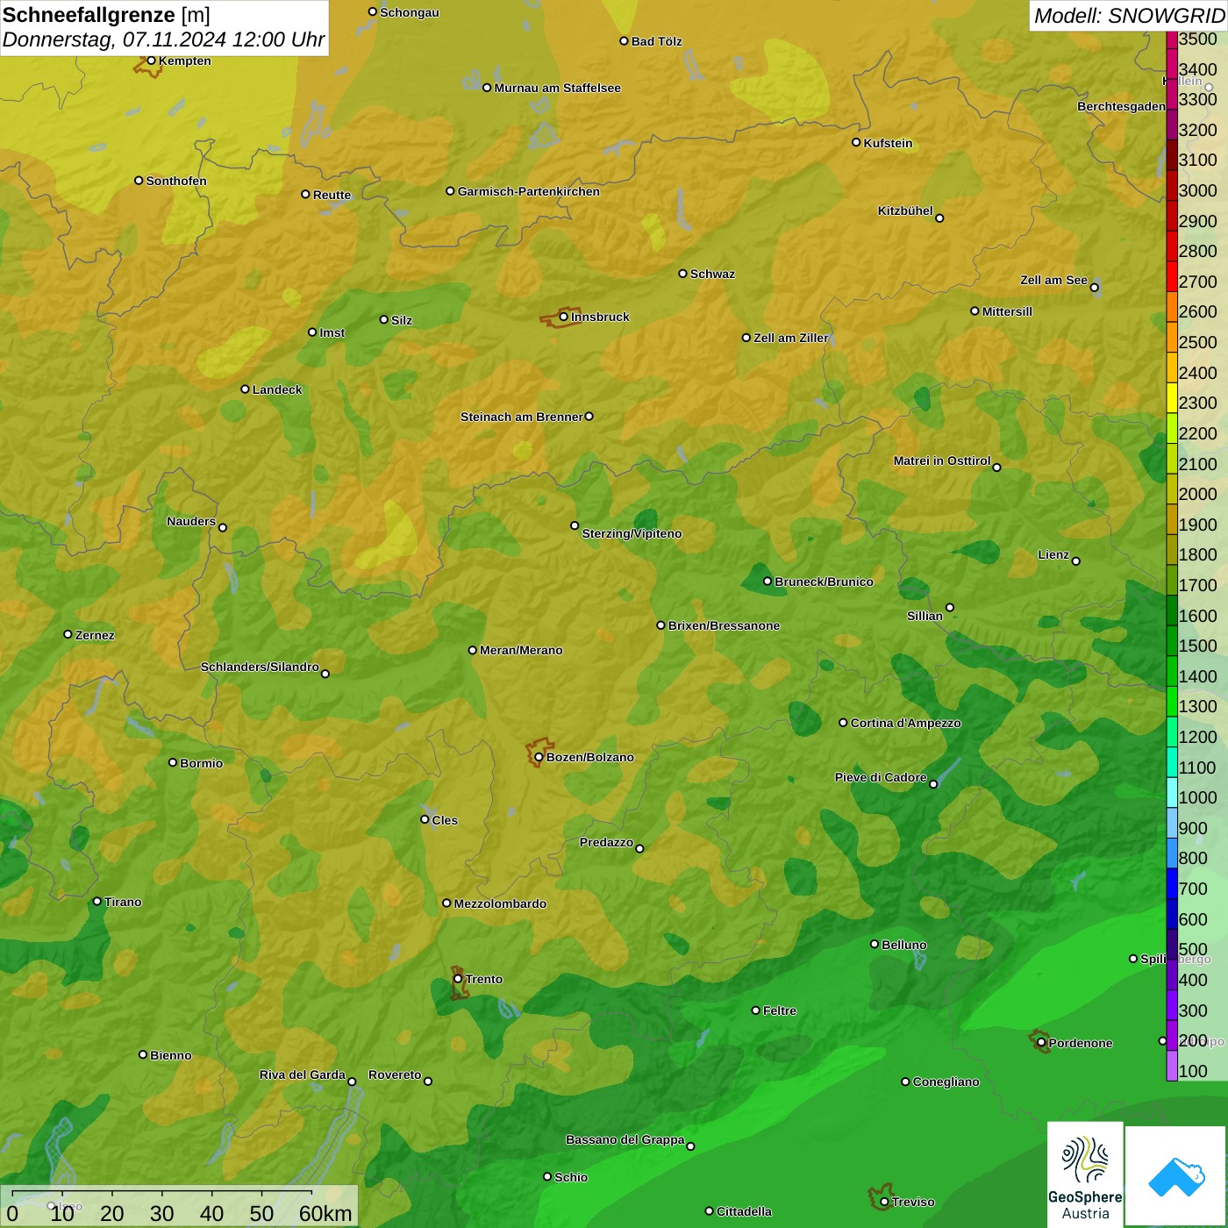The height and width of the screenshot is (1228, 1228).
Task: Click the GeoSphere Austria logo
Action: click(x=1085, y=1174)
